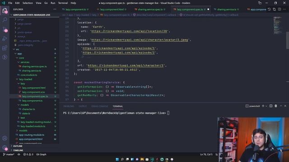Switch to sharing.service.ts editor tab
The image size is (289, 162).
pos(226,9)
